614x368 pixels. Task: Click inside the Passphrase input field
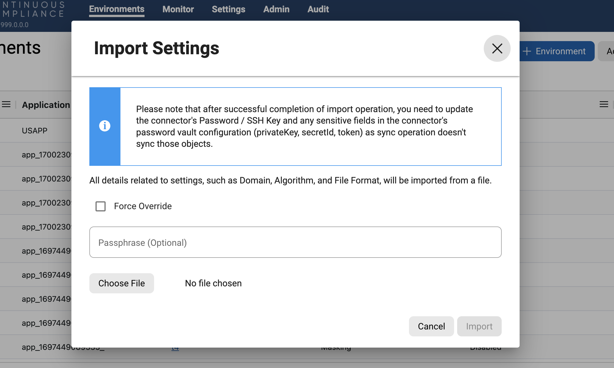pyautogui.click(x=295, y=242)
